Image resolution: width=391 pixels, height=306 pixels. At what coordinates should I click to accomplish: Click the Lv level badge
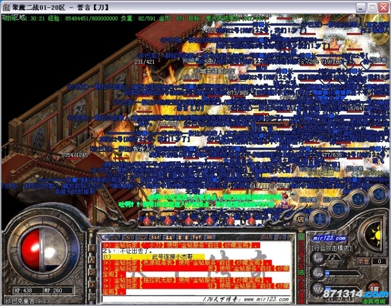(x=318, y=258)
